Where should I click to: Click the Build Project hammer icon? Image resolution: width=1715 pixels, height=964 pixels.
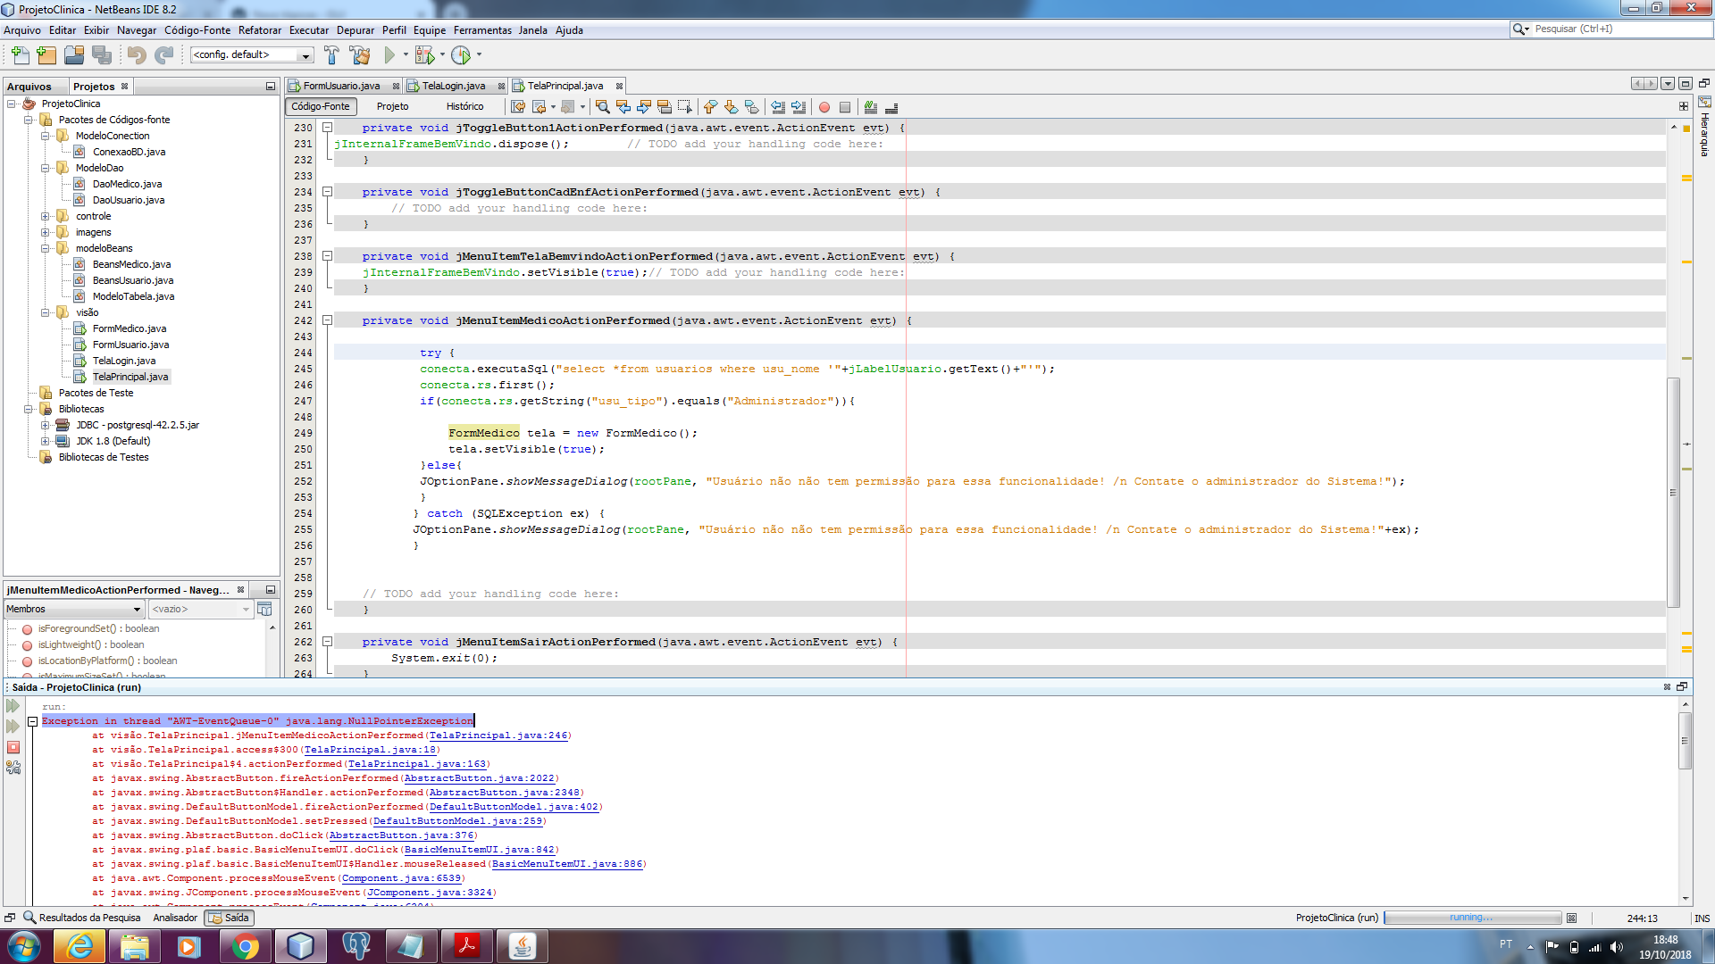(x=331, y=55)
